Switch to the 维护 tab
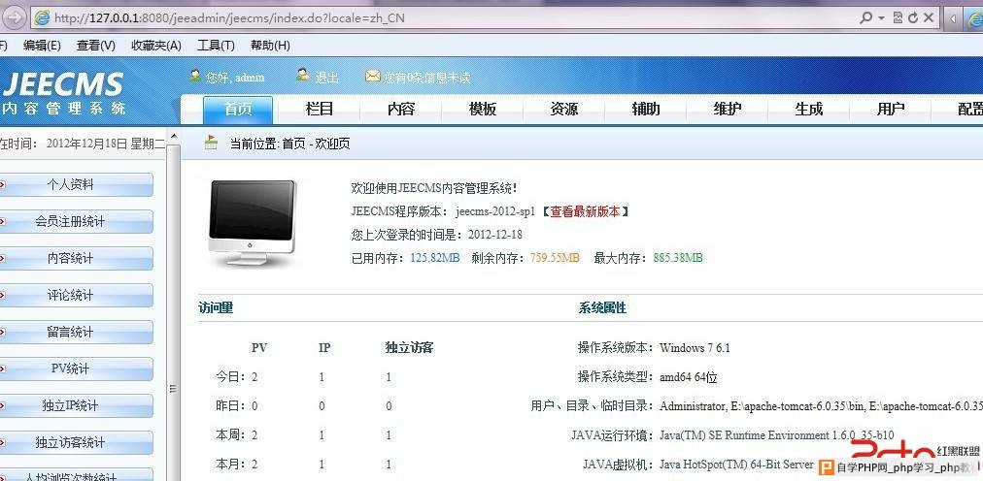The width and height of the screenshot is (983, 481). click(728, 110)
